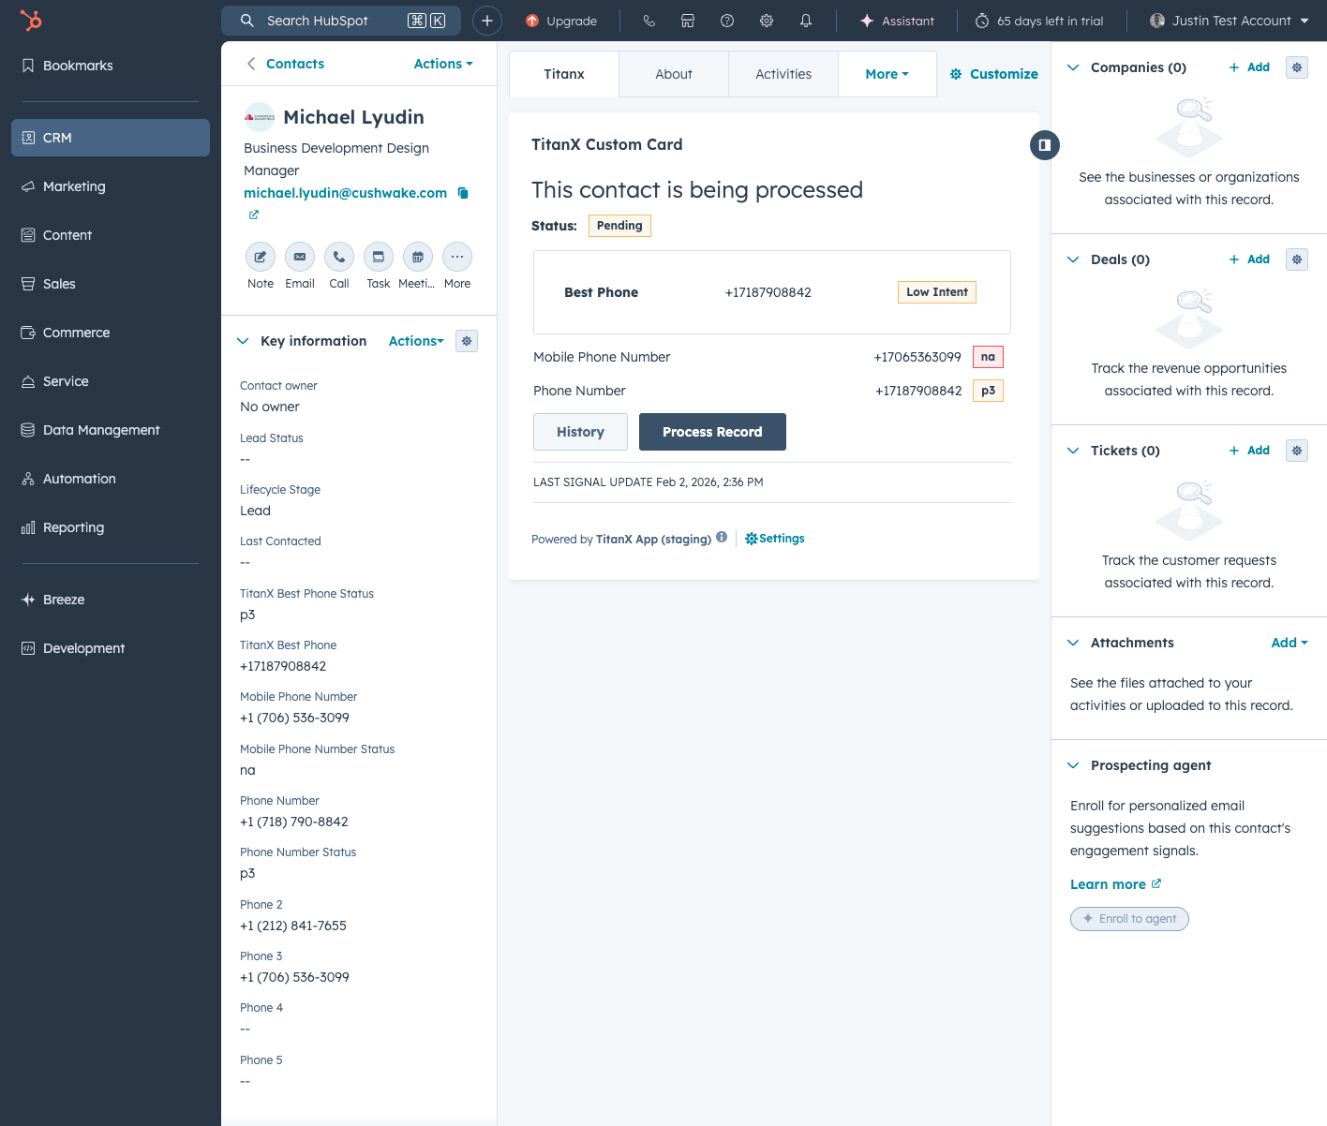The height and width of the screenshot is (1126, 1327).
Task: Click the Email action icon
Action: 300,257
